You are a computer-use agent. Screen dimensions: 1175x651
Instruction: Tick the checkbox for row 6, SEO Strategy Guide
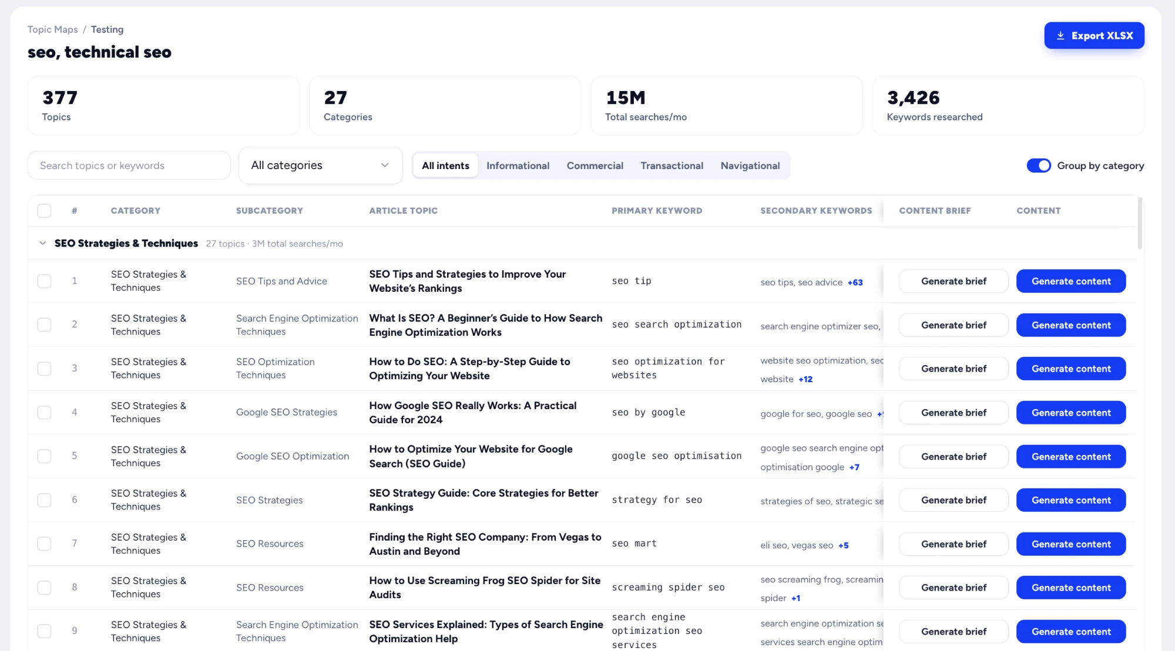44,500
